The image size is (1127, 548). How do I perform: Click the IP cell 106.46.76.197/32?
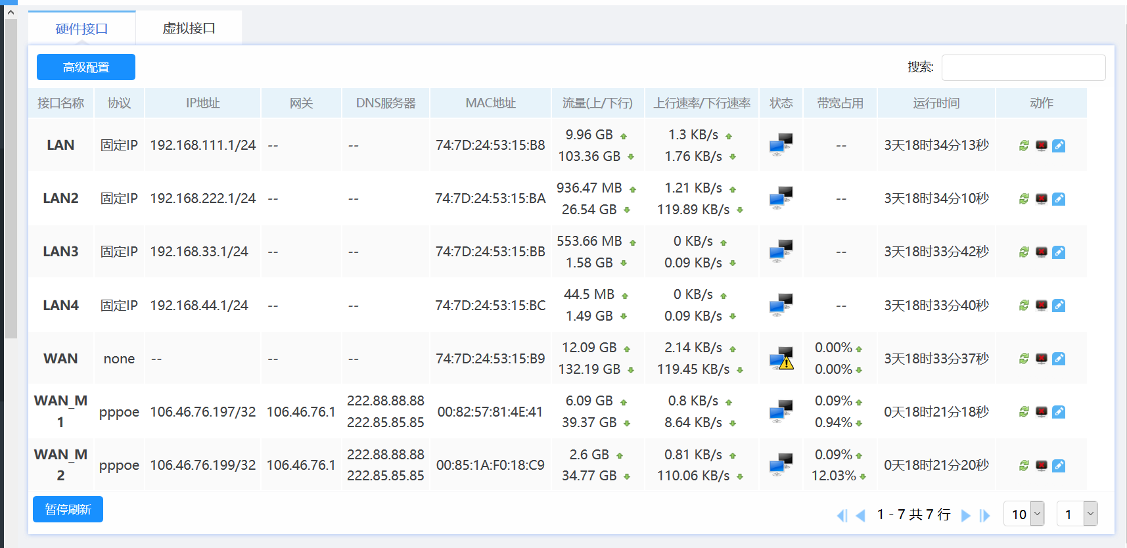point(202,412)
